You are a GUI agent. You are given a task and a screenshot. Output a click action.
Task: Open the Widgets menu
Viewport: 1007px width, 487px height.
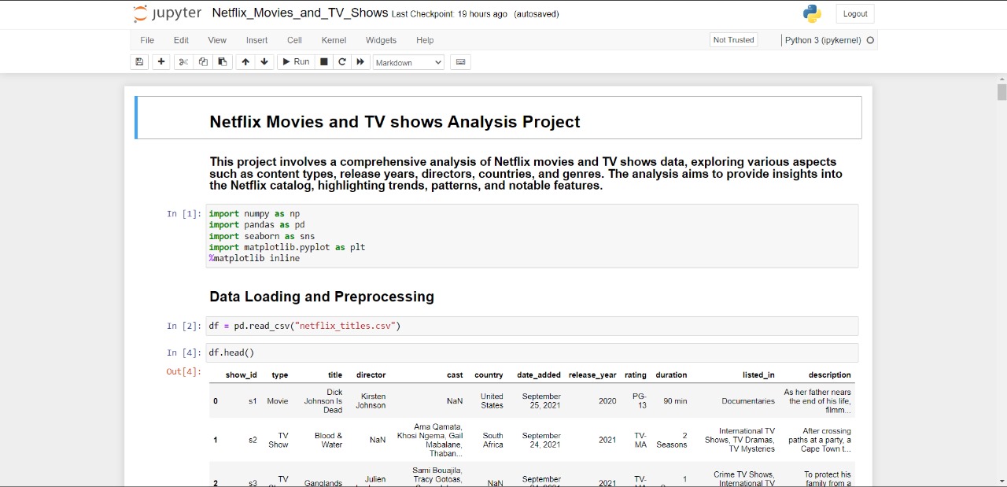[x=381, y=40]
